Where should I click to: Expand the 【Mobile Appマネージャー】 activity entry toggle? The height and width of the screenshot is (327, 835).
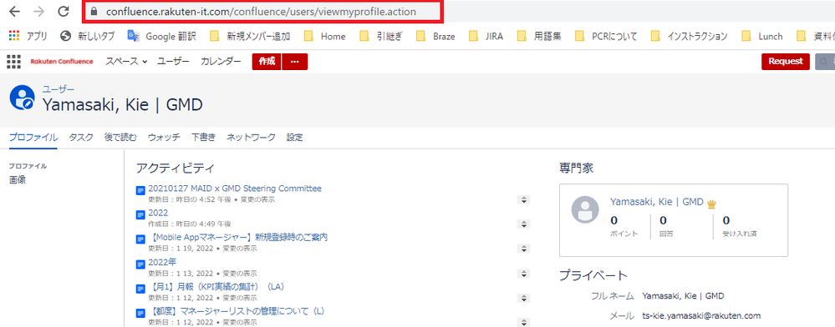click(524, 249)
